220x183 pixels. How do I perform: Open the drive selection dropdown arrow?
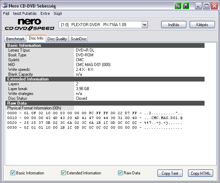(x=144, y=25)
